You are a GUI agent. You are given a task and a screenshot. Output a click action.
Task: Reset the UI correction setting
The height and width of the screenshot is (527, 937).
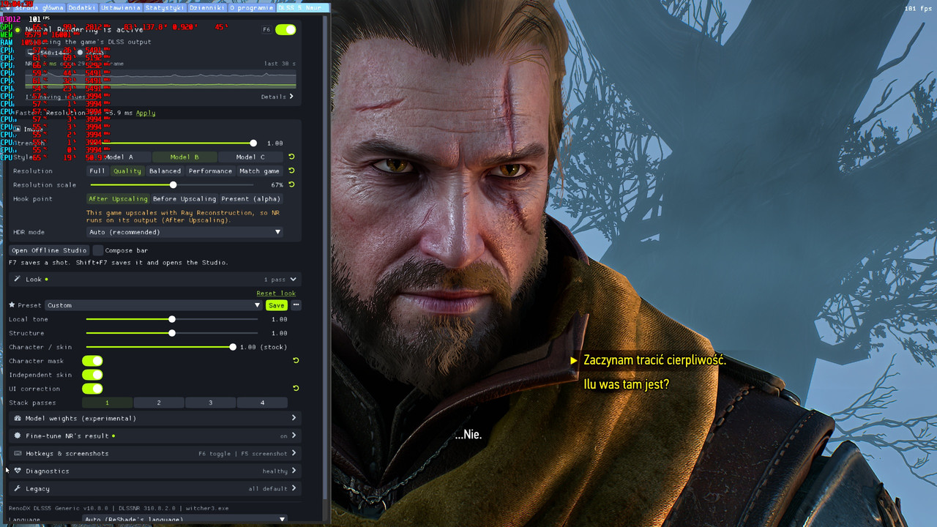[296, 388]
